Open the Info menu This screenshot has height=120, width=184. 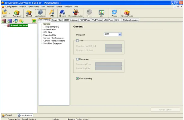tap(76, 7)
